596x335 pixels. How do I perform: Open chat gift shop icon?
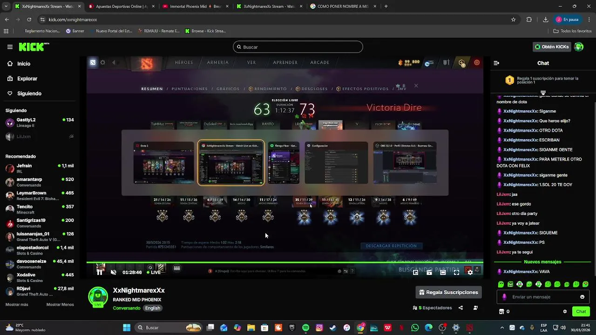click(501, 311)
